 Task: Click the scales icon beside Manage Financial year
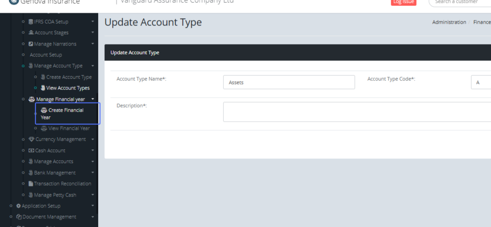pos(32,99)
